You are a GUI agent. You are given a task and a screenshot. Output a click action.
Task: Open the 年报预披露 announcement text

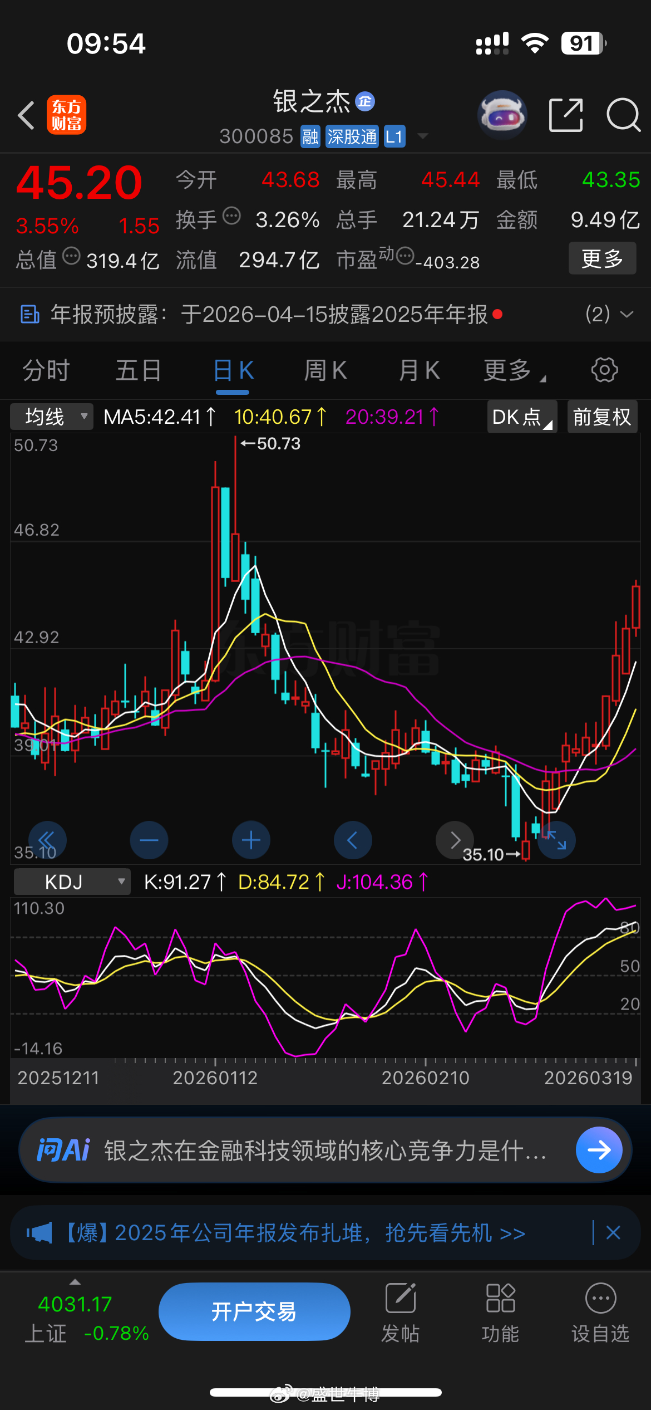269,314
